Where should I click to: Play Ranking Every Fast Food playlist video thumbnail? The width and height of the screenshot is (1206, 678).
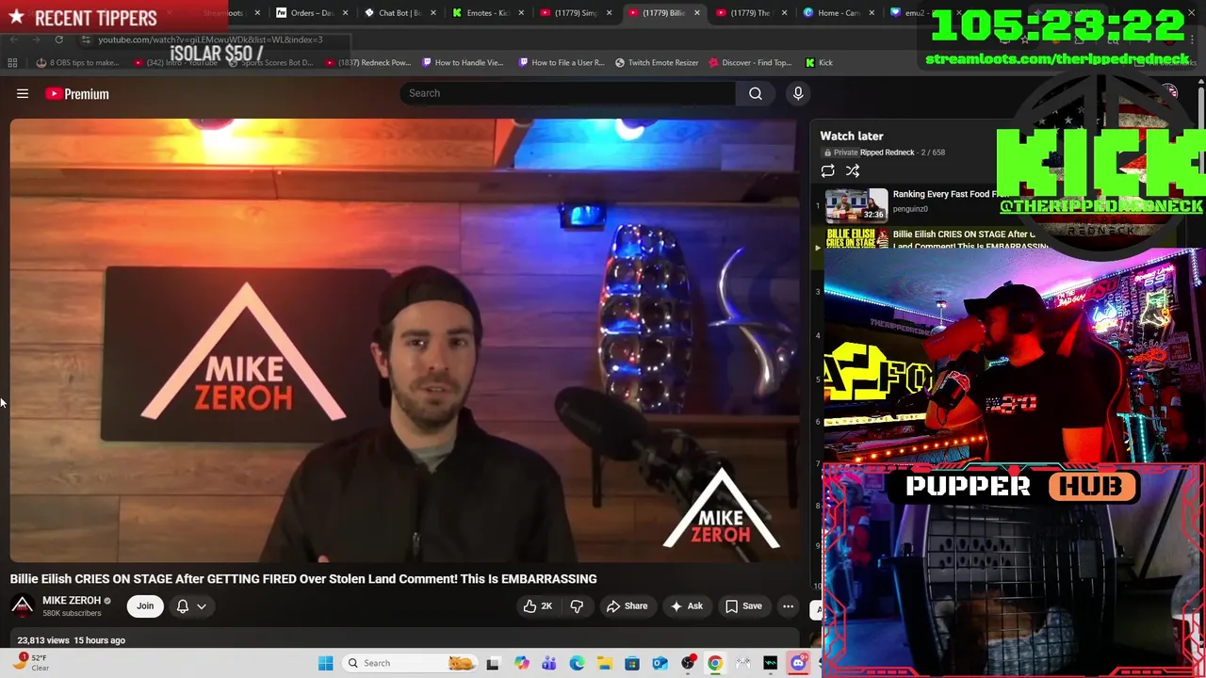point(856,204)
